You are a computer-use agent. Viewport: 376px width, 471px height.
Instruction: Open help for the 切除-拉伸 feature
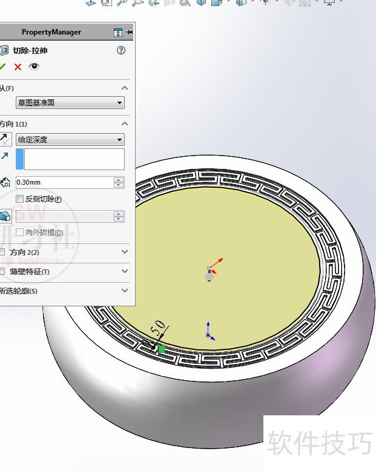(121, 51)
